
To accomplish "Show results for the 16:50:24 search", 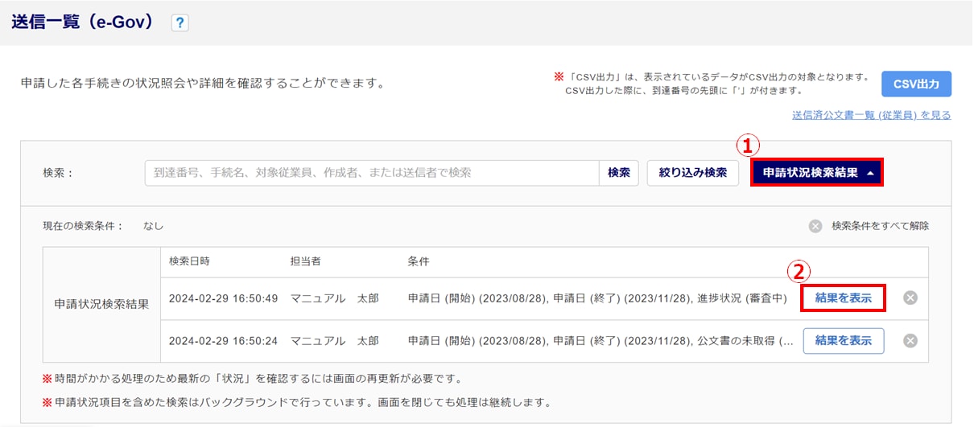I will tap(843, 340).
